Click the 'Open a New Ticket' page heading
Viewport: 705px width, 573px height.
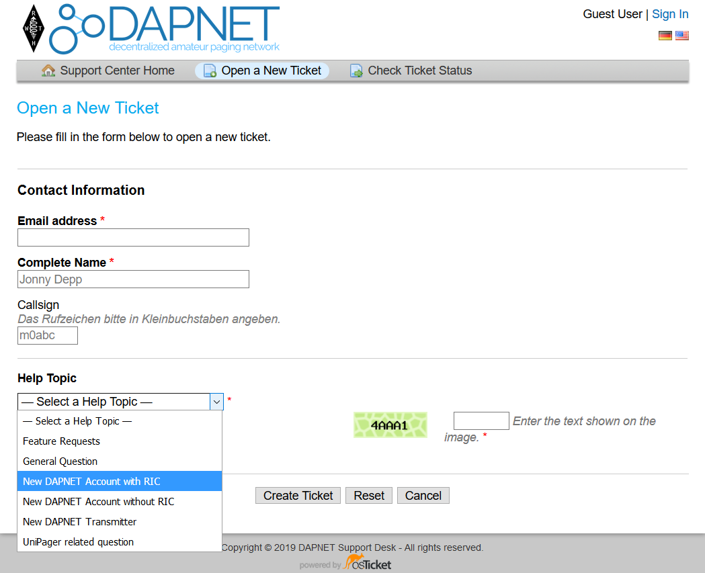(87, 108)
